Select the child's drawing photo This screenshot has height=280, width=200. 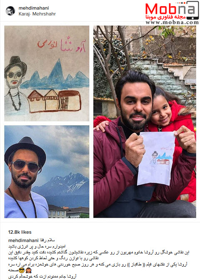tap(47, 73)
